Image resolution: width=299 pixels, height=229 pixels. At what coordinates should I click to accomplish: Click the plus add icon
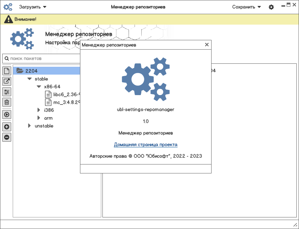click(x=7, y=127)
